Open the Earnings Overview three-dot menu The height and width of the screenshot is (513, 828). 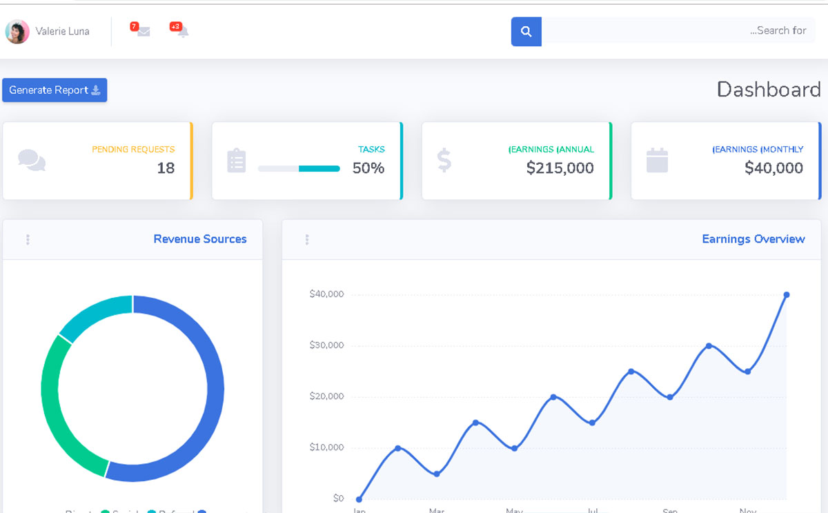coord(306,239)
